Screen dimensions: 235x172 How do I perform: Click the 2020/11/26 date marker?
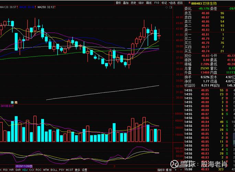point(24,166)
